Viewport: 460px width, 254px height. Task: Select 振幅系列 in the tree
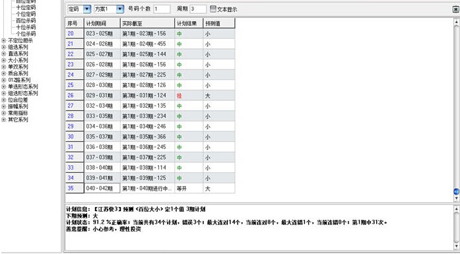pyautogui.click(x=18, y=106)
